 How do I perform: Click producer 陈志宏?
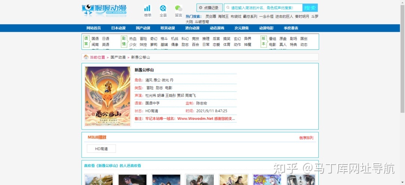(x=202, y=103)
